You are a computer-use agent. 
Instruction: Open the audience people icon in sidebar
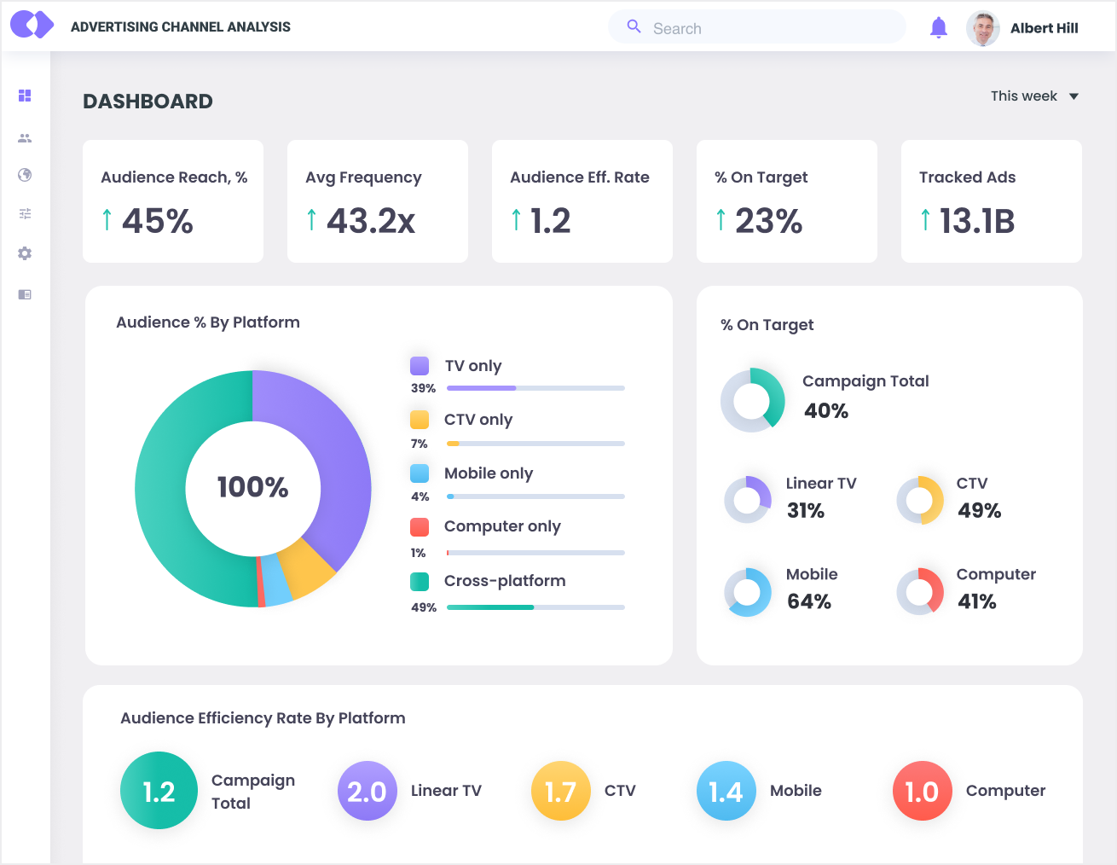25,138
